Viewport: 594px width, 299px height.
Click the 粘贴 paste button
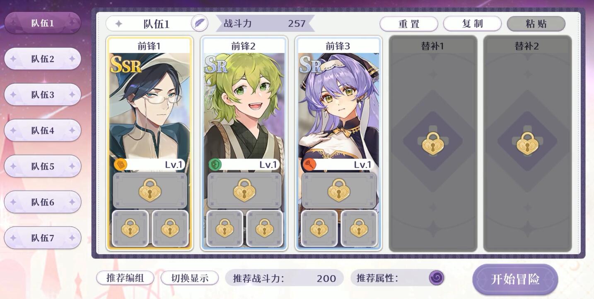(536, 24)
